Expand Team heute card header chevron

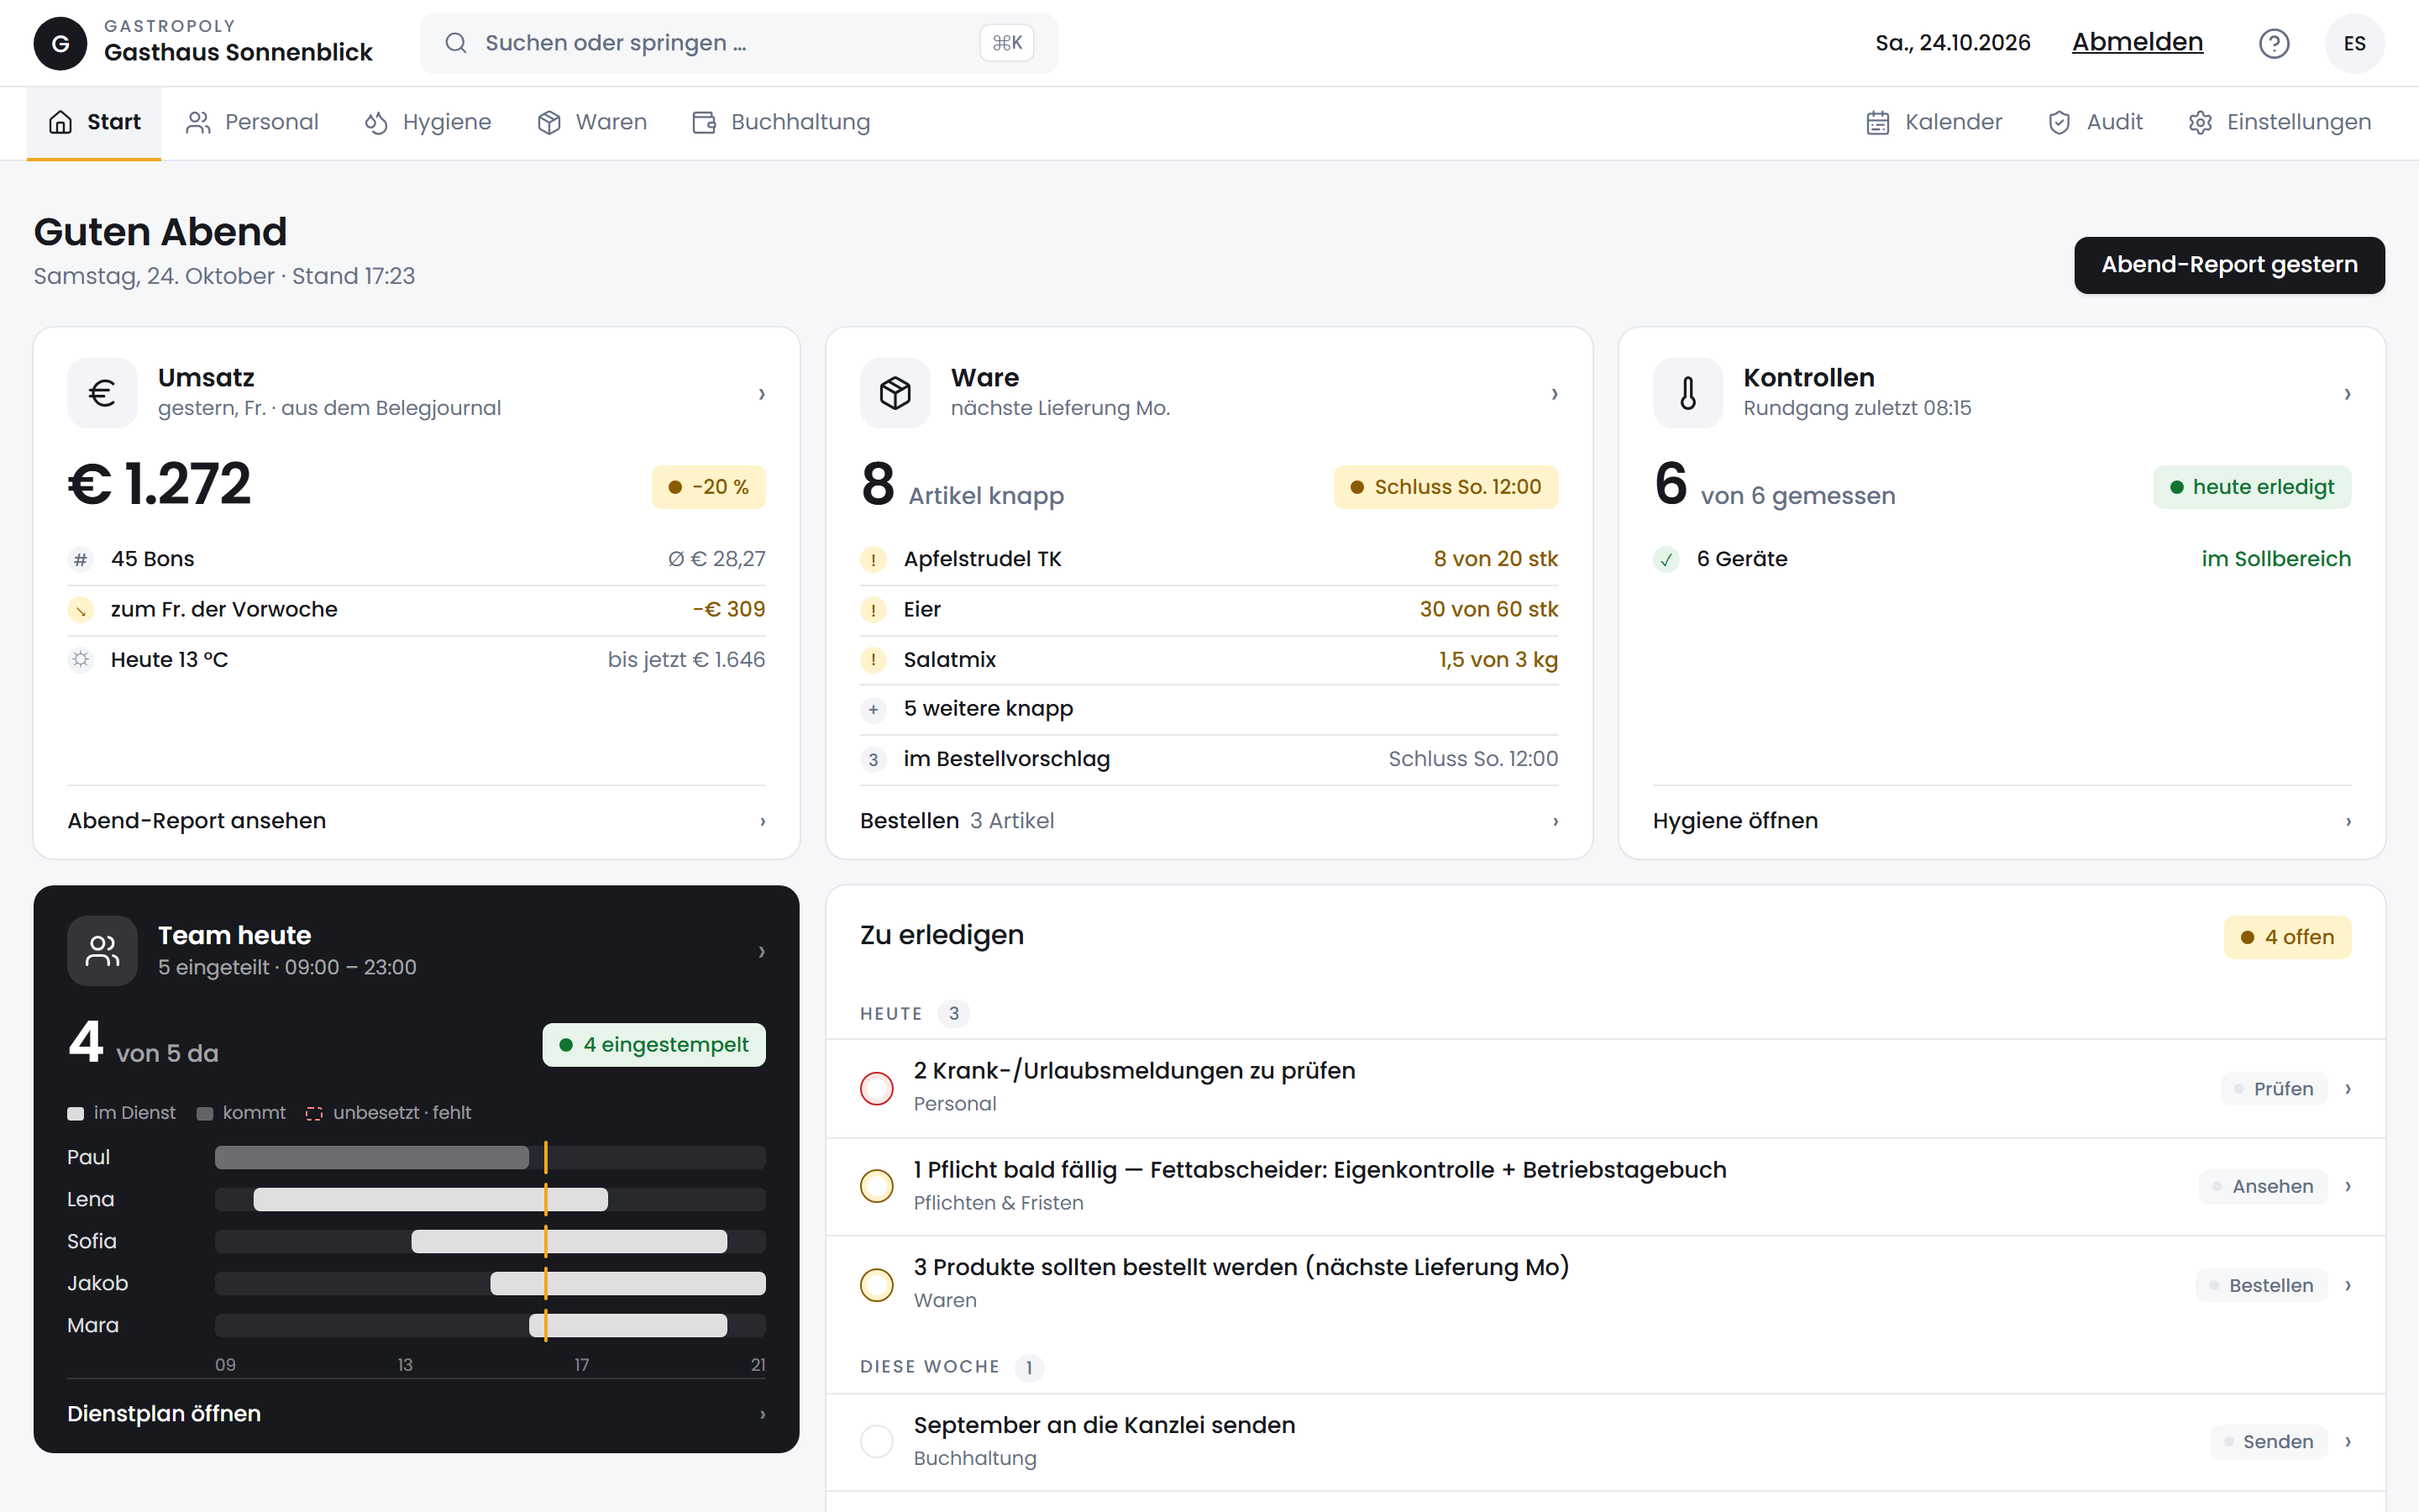[x=762, y=952]
